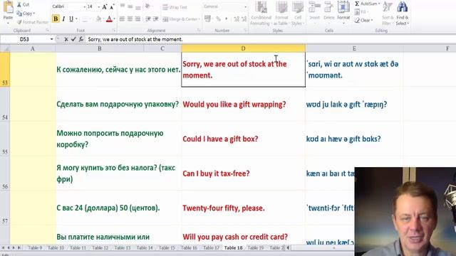456x256 pixels.
Task: Click the Clear eraser button
Action: click(x=363, y=21)
